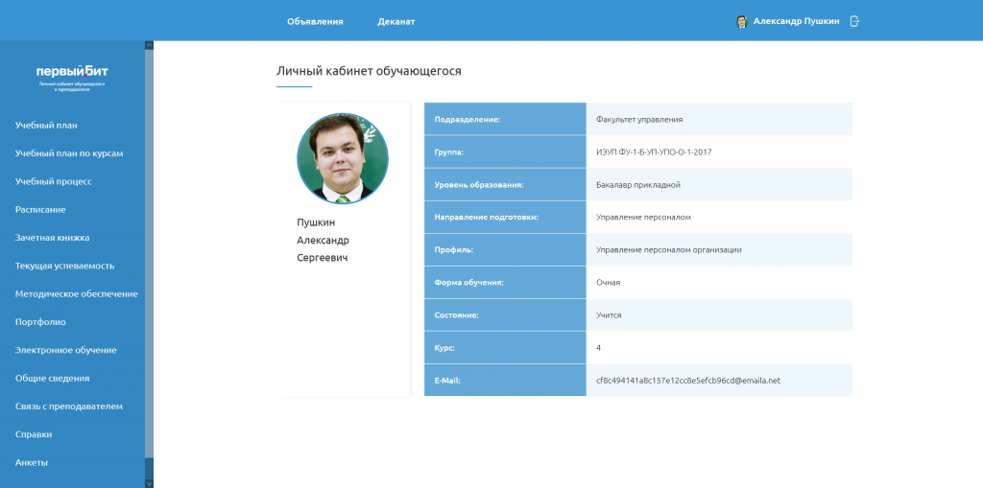Open Методическое обеспечение section
The image size is (983, 488).
tap(77, 293)
